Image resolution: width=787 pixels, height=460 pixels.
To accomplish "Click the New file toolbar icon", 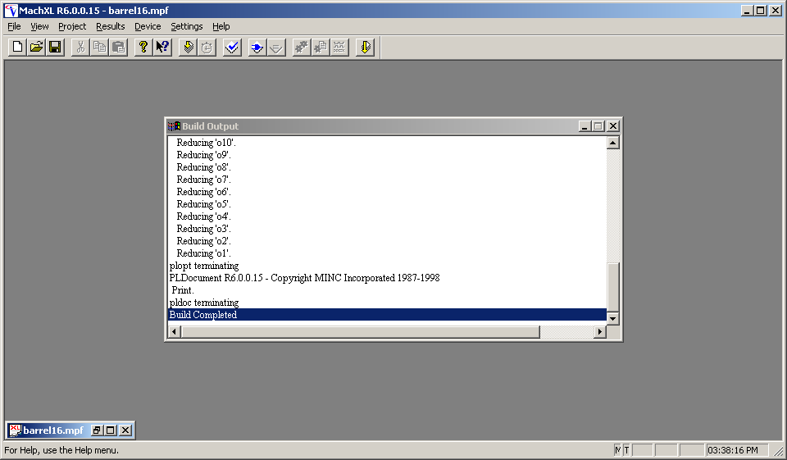I will [17, 48].
